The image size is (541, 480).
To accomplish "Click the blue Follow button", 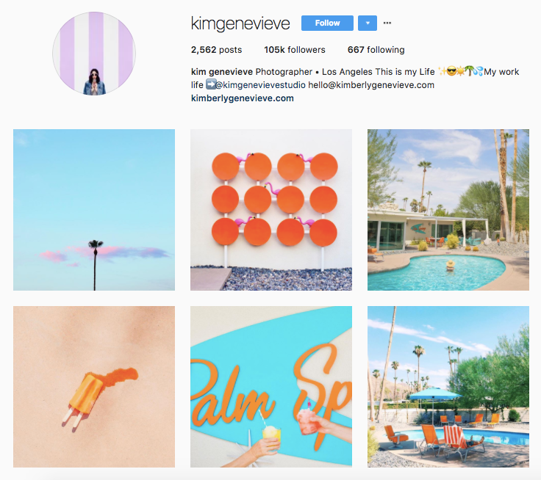I will 327,23.
